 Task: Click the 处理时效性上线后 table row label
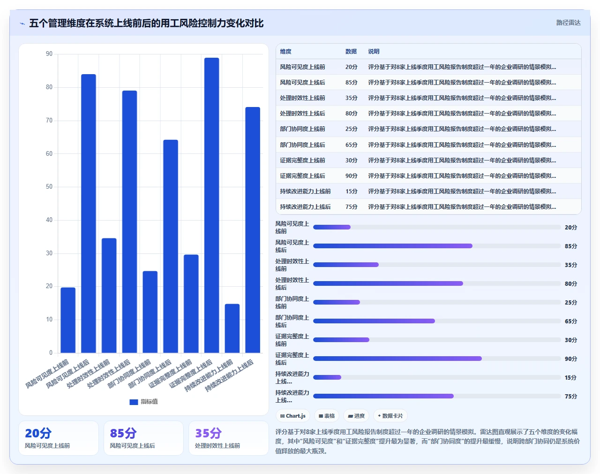(302, 114)
